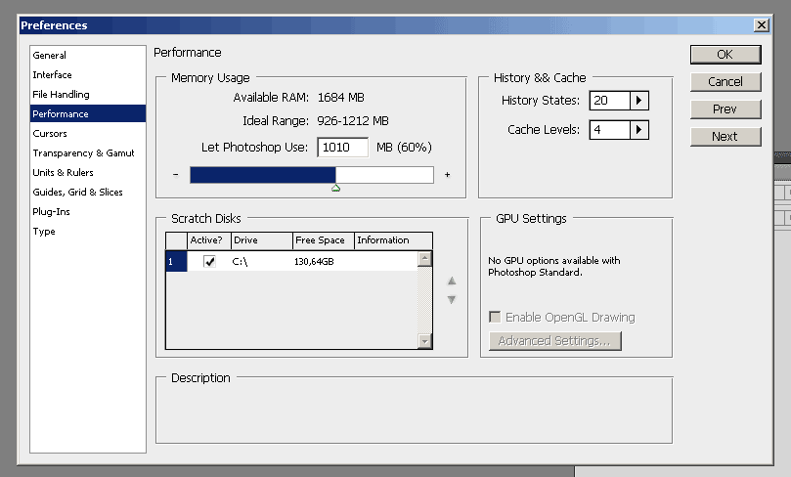Open File Handling preferences section
The width and height of the screenshot is (791, 477).
tap(61, 95)
